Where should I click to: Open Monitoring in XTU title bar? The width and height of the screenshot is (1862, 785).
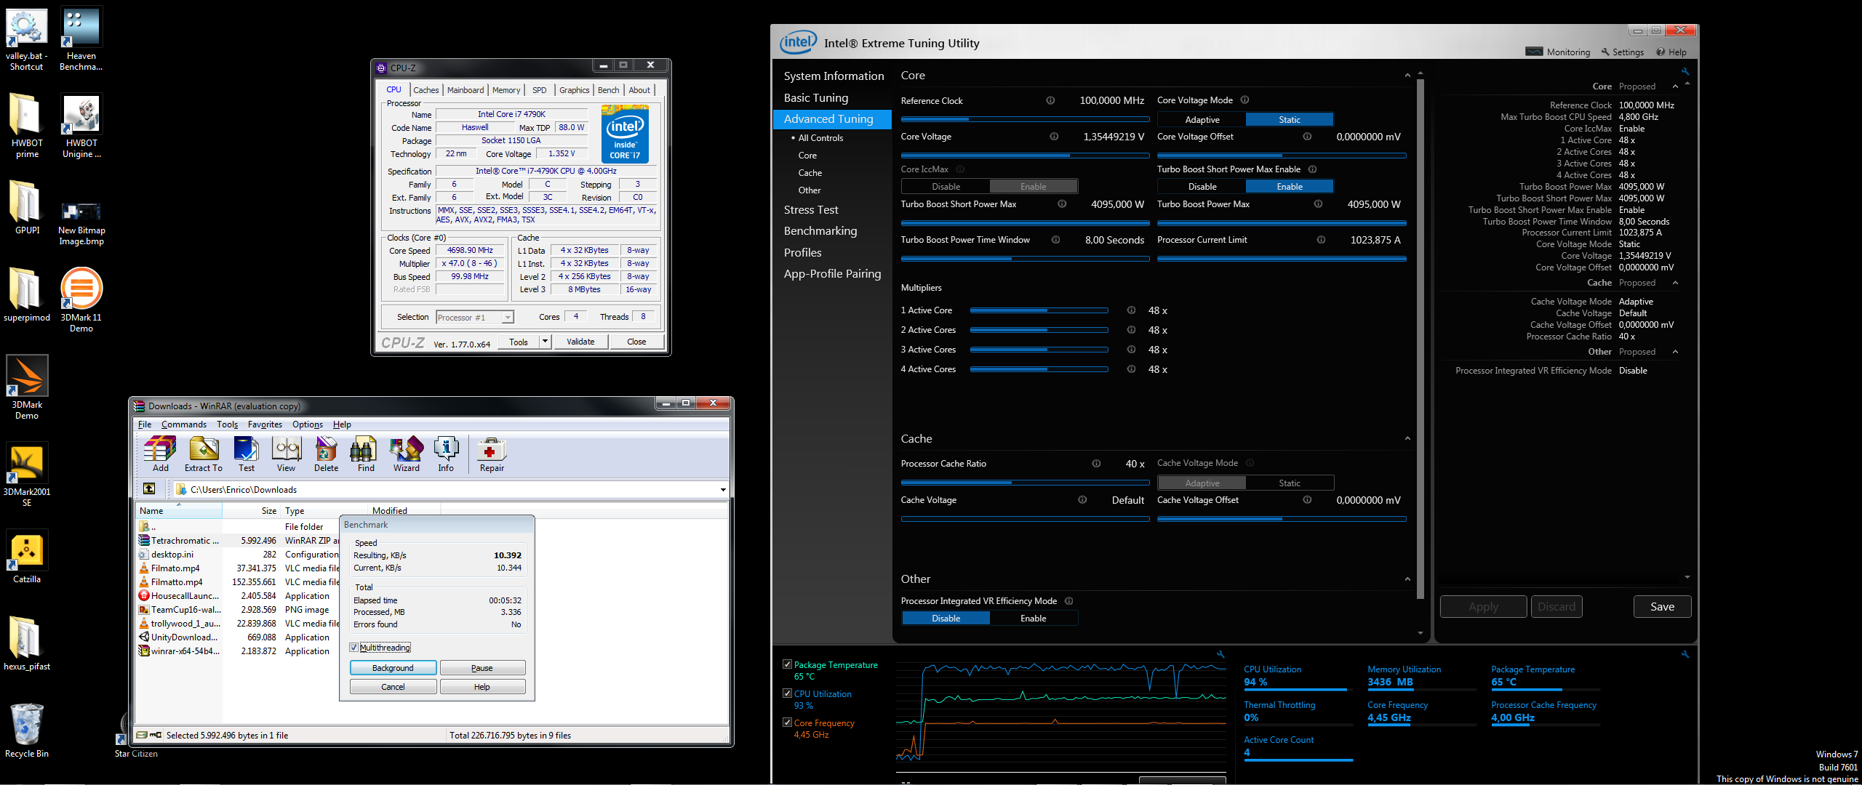click(1557, 52)
